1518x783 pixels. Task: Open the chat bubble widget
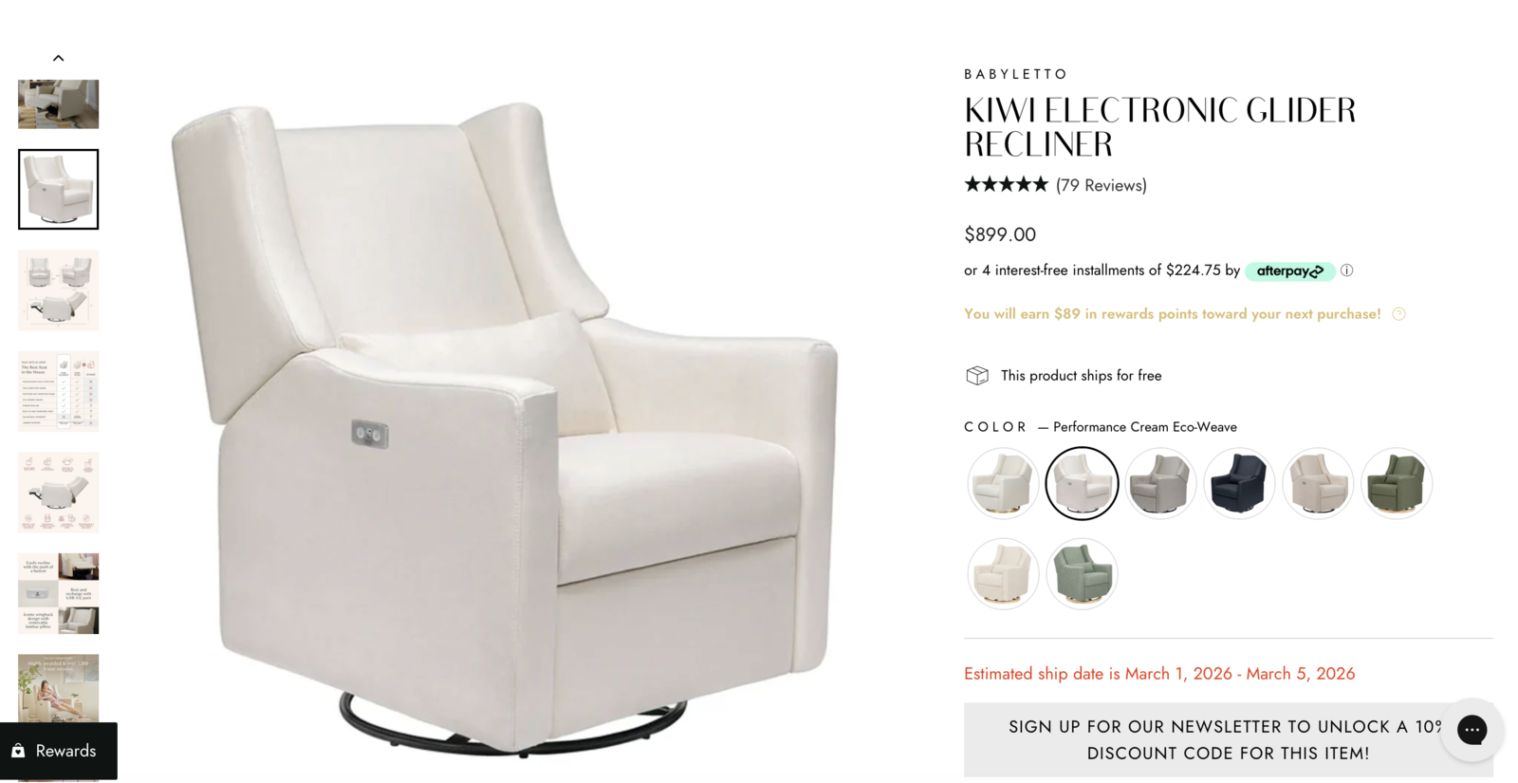pyautogui.click(x=1472, y=730)
